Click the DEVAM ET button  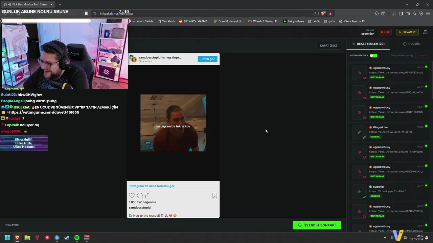(407, 32)
